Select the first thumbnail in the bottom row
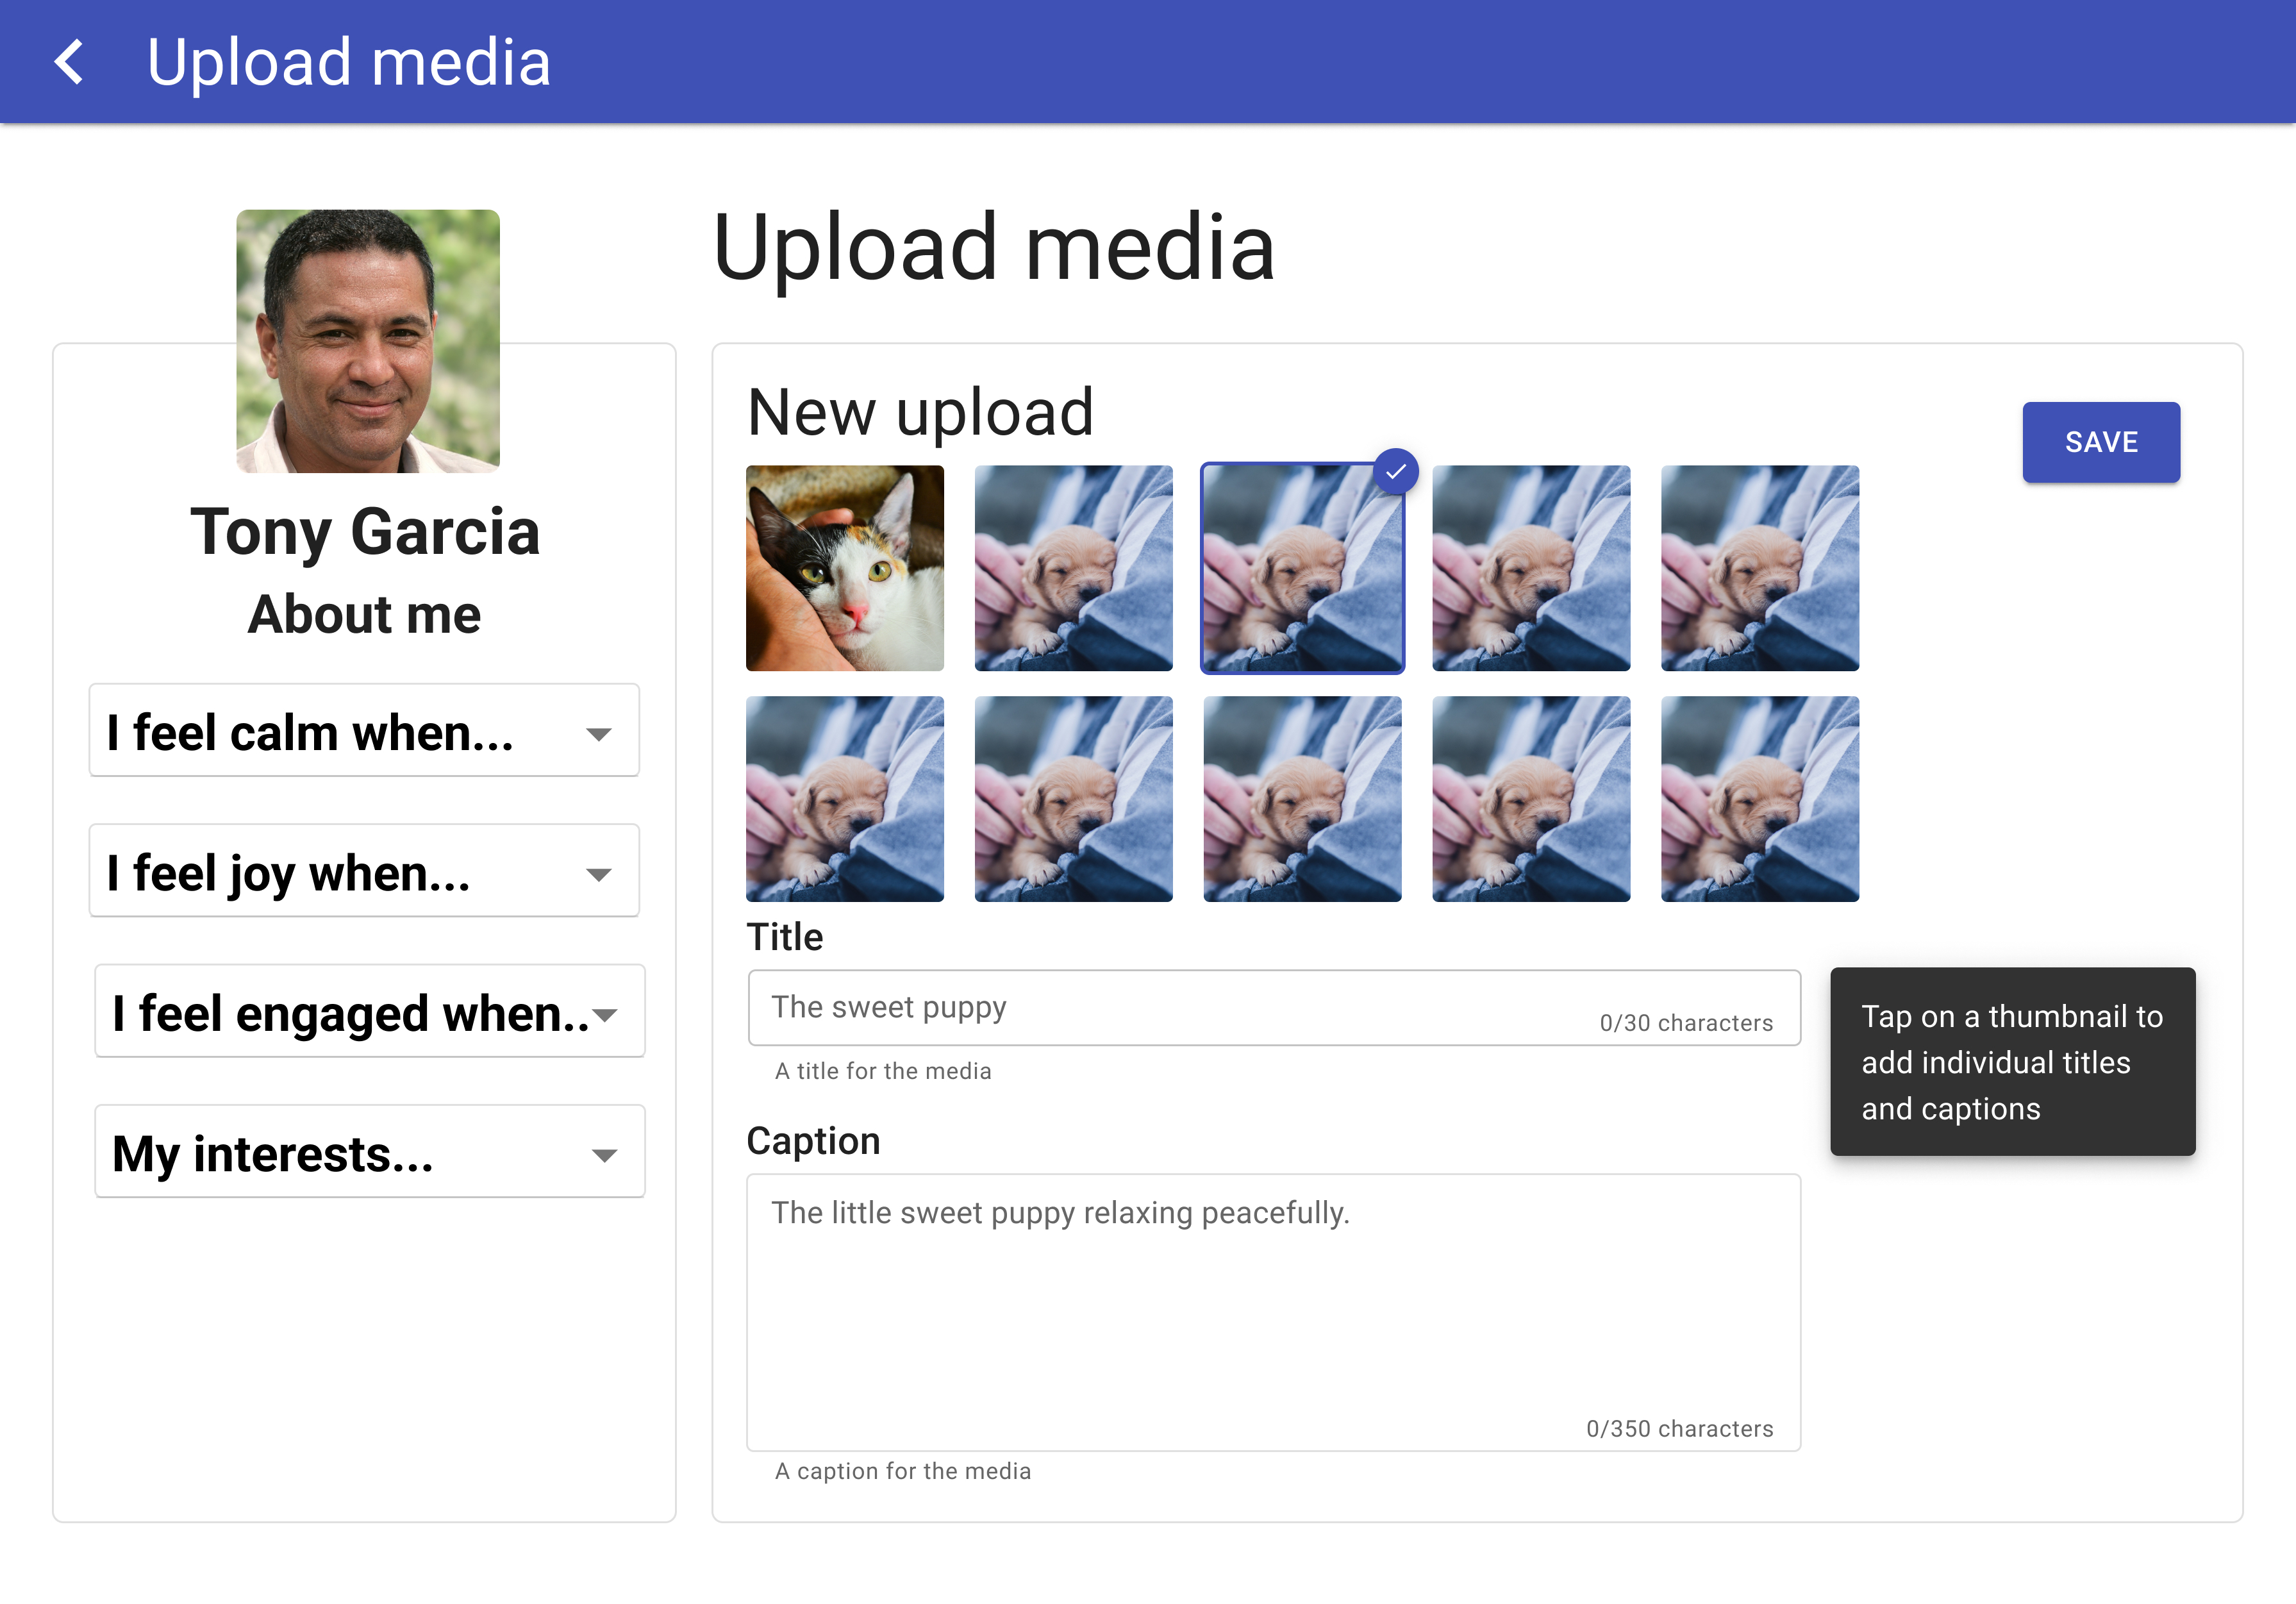Image resolution: width=2296 pixels, height=1604 pixels. (845, 799)
